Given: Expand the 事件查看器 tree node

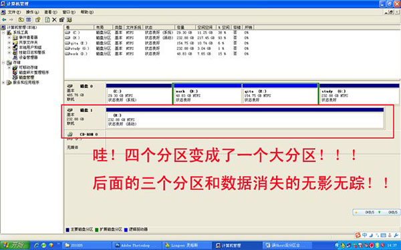Looking at the screenshot, I should click(9, 37).
